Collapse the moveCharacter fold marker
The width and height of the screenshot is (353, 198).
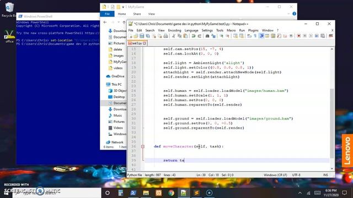142,146
